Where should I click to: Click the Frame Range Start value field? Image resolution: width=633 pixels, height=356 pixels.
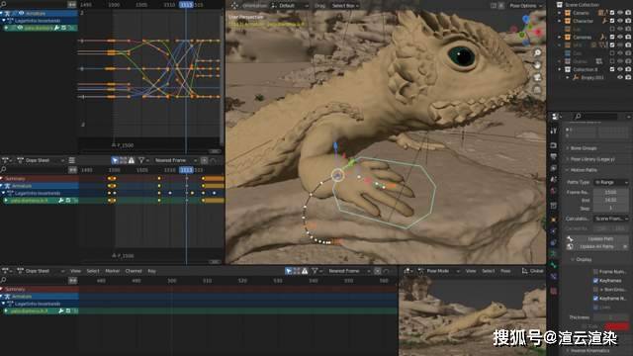[611, 192]
